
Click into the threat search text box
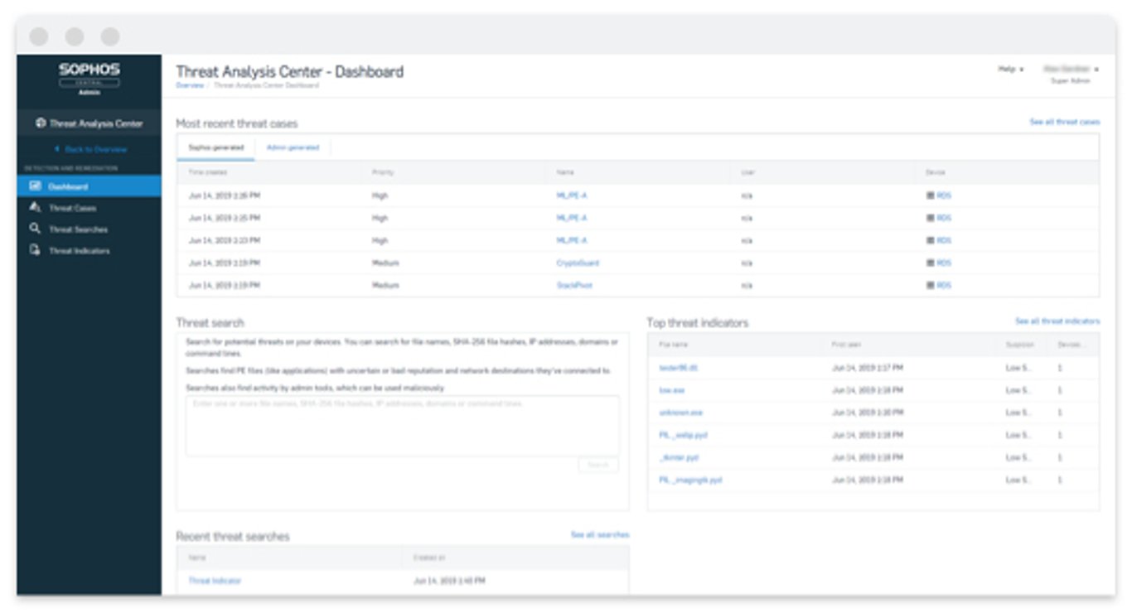(402, 425)
